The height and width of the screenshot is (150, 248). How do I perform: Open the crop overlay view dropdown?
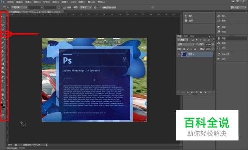85,7
